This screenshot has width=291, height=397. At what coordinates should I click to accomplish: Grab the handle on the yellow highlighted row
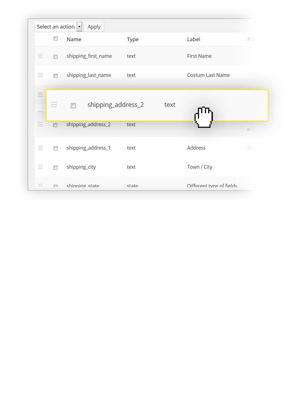tap(54, 105)
